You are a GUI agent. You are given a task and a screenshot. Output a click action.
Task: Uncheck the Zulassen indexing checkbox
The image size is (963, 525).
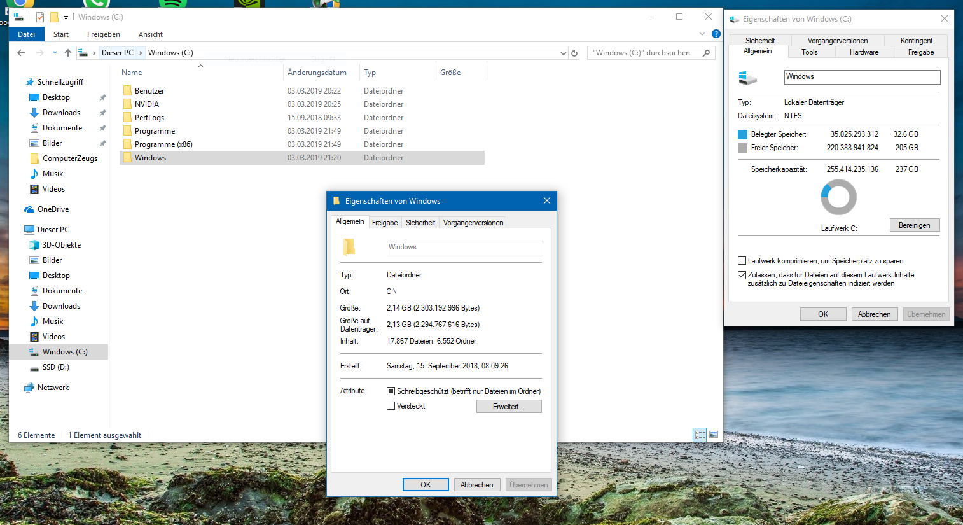742,275
